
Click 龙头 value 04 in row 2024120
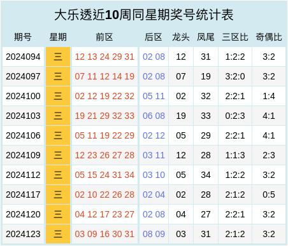click(181, 214)
